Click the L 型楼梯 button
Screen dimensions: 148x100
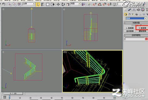coord(130,28)
